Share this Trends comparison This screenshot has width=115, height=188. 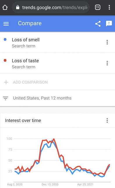98,24
